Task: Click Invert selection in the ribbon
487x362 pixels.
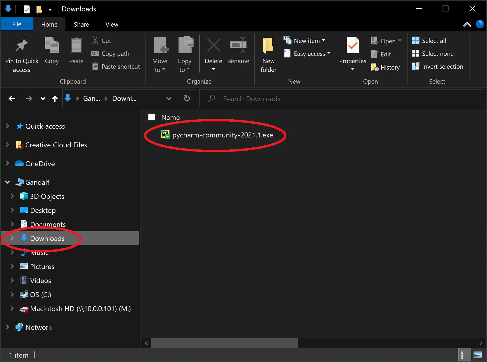Action: point(437,66)
